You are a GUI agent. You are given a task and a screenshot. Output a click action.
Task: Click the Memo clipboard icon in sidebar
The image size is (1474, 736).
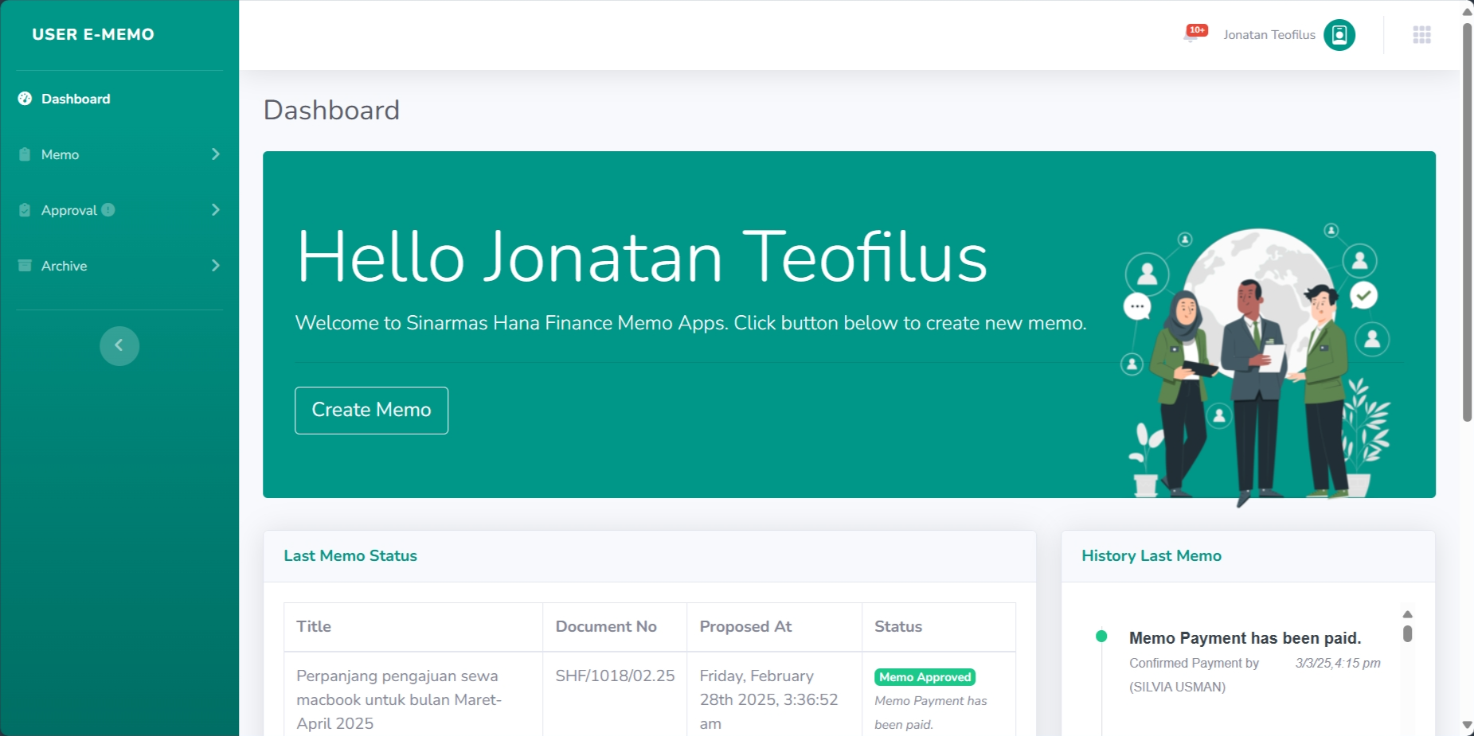point(25,154)
